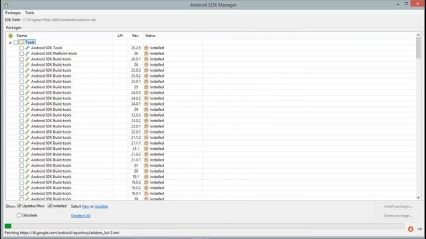Check the Build-tools revision 25 checkbox
This screenshot has width=426, height=239.
tap(21, 87)
